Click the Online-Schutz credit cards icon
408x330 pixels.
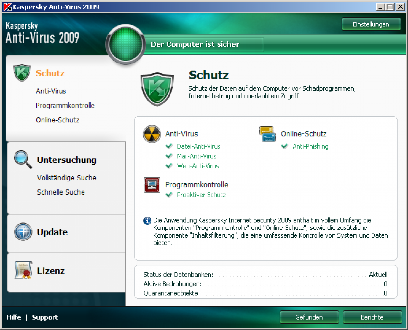pyautogui.click(x=267, y=134)
